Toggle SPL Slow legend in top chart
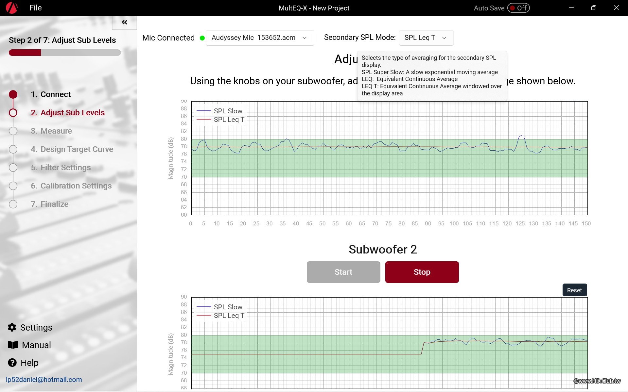Screen dimensions: 628x392 pyautogui.click(x=228, y=111)
